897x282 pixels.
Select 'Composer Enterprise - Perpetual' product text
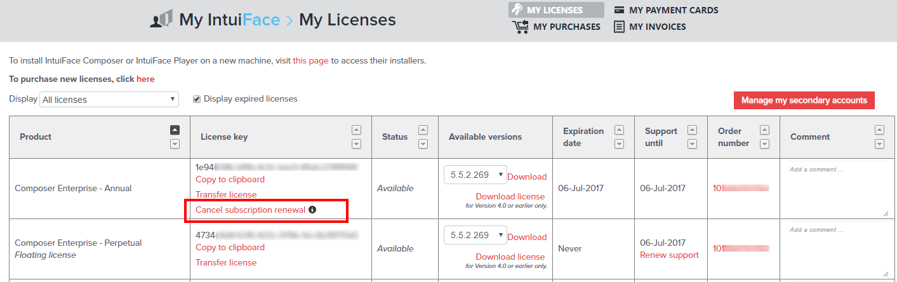(78, 243)
